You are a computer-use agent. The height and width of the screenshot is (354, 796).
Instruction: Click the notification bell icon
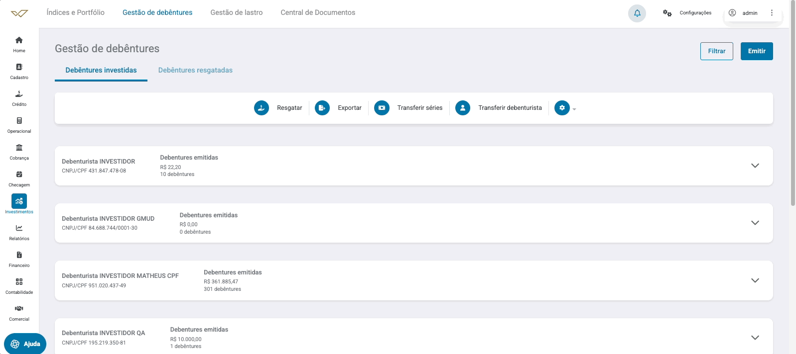637,13
